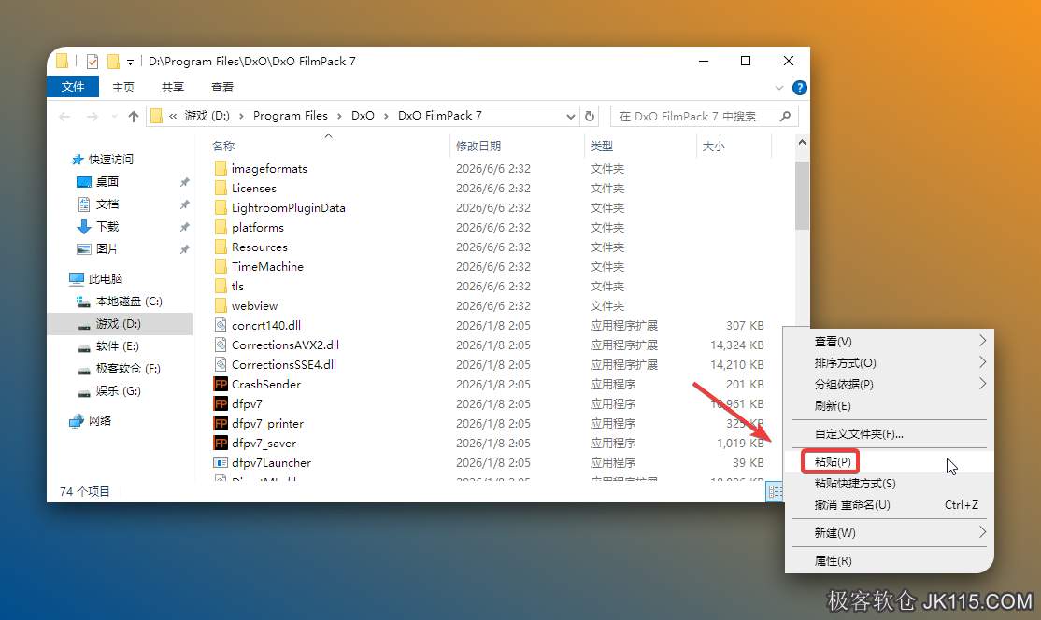The image size is (1041, 620).
Task: Select 文档 in quick access
Action: pos(107,204)
